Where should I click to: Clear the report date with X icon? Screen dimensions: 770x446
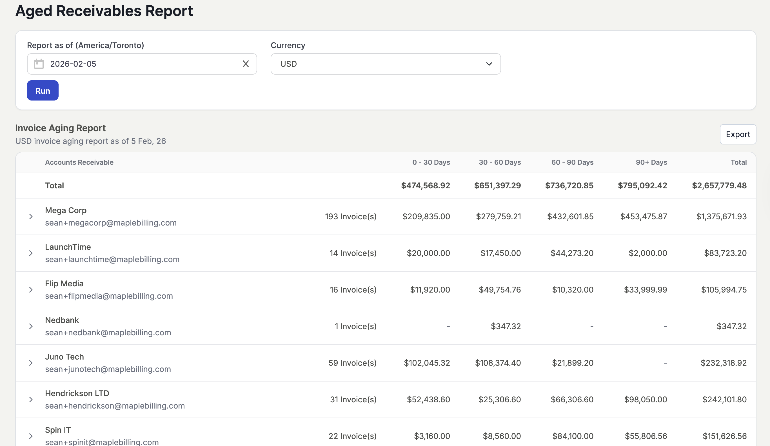point(246,64)
